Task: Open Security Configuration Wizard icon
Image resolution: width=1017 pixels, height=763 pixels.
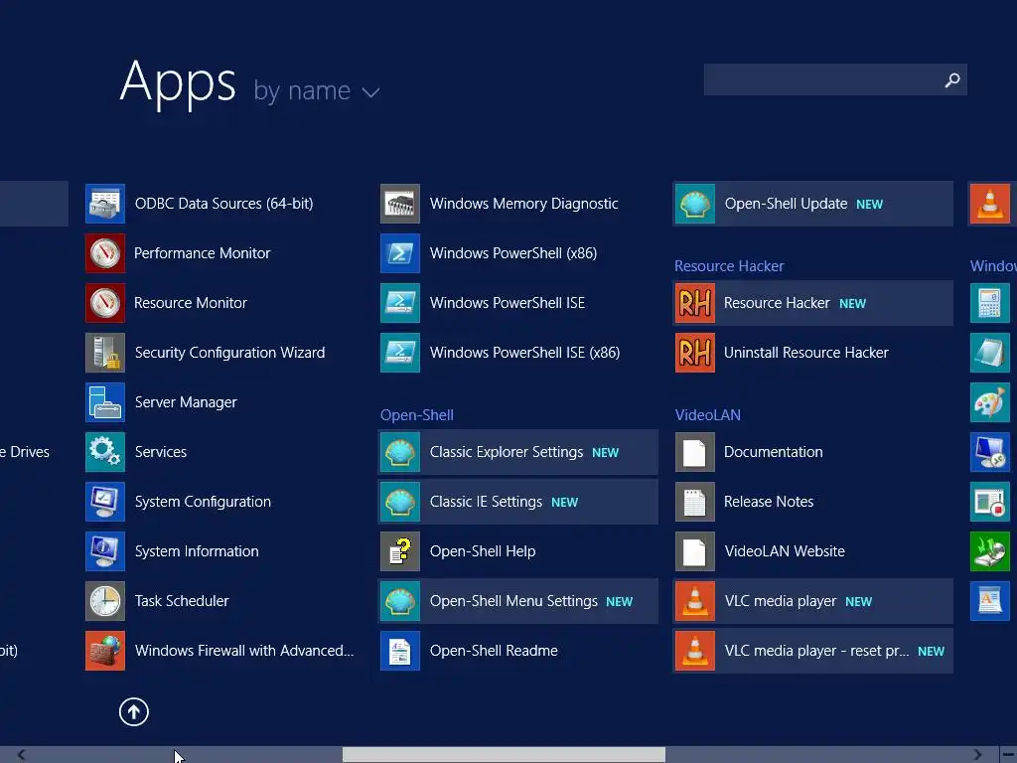Action: [x=105, y=353]
